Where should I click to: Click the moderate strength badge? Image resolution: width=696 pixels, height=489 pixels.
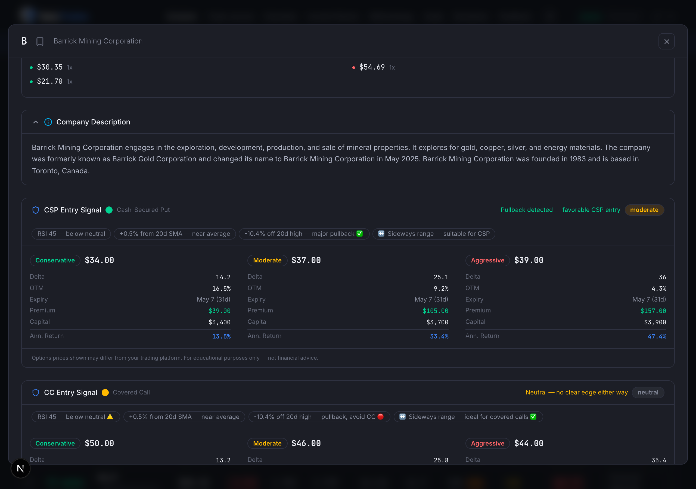point(644,210)
